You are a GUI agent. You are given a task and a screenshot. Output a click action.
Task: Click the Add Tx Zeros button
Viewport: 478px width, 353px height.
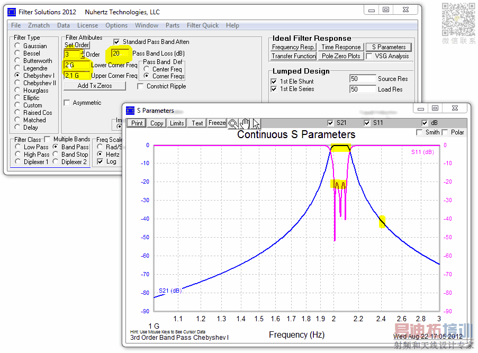pyautogui.click(x=95, y=86)
